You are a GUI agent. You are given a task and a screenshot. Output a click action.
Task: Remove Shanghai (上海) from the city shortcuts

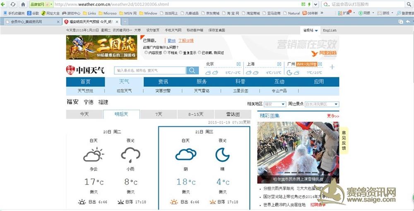(279, 64)
